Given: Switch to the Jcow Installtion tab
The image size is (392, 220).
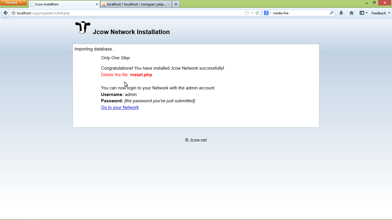Looking at the screenshot, I should [64, 4].
